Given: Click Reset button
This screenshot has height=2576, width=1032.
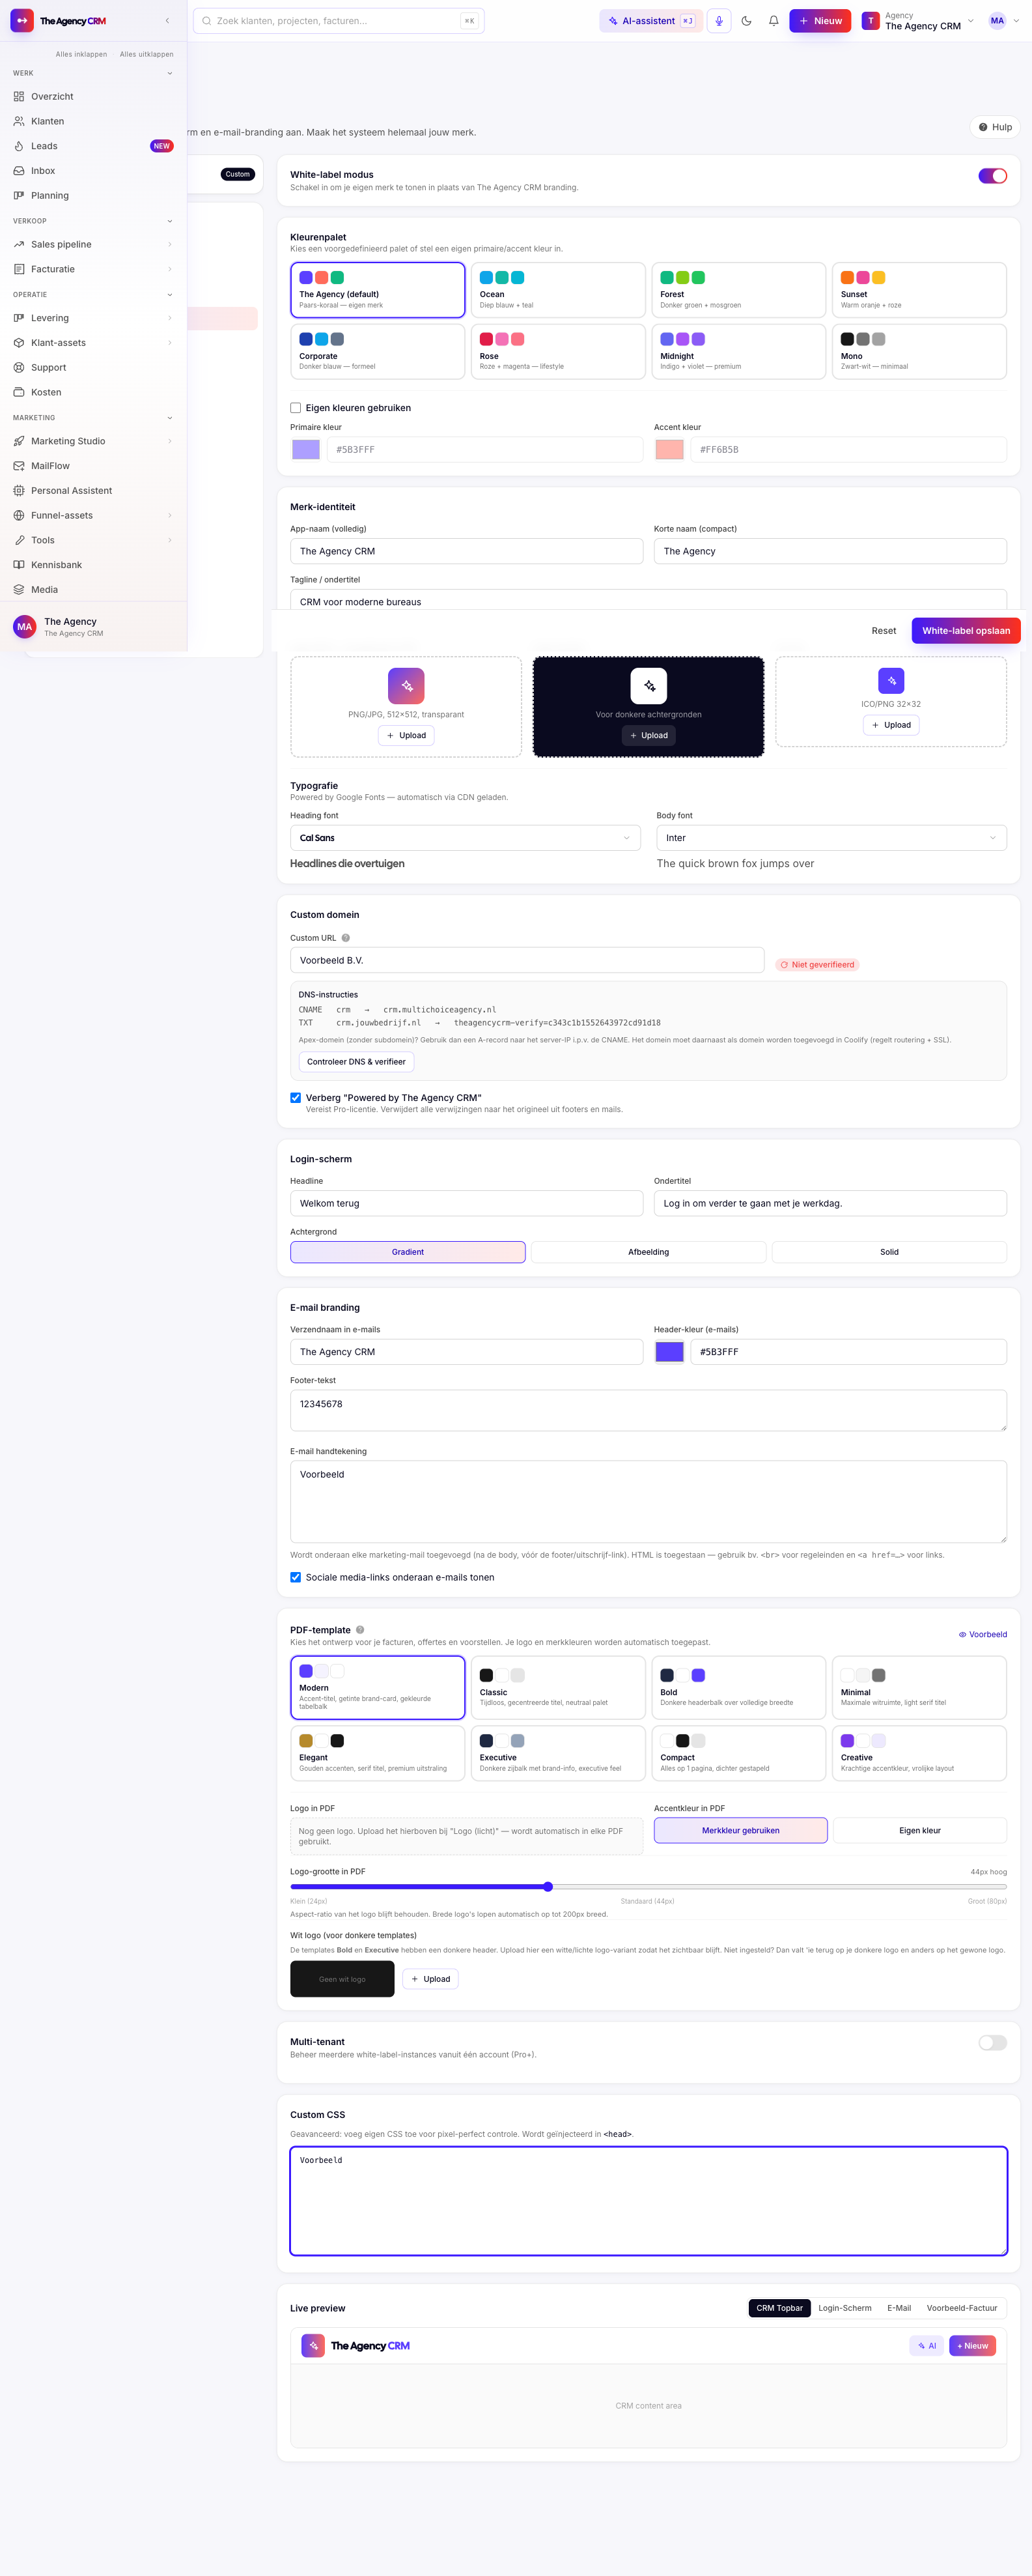Looking at the screenshot, I should (x=883, y=631).
